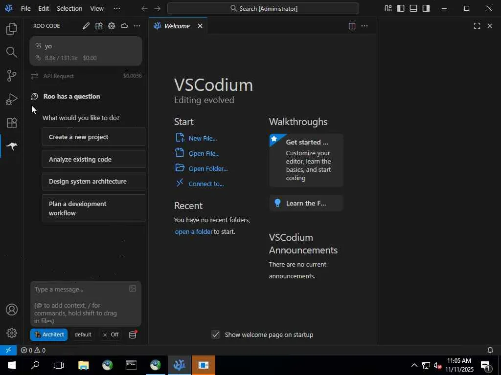Click the Open File link

coord(204,153)
